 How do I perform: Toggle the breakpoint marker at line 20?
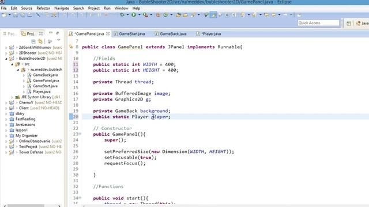[71, 117]
